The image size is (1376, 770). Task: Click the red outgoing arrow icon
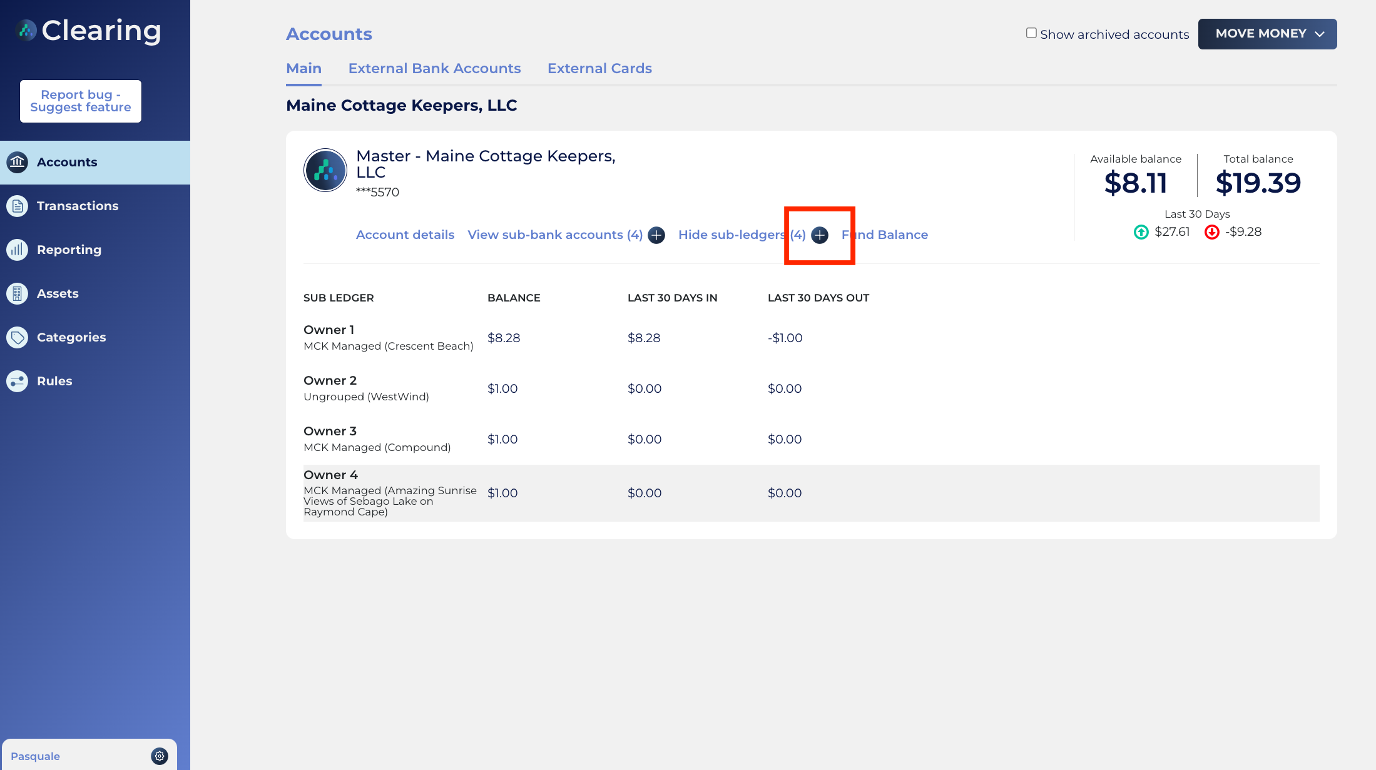pos(1212,232)
